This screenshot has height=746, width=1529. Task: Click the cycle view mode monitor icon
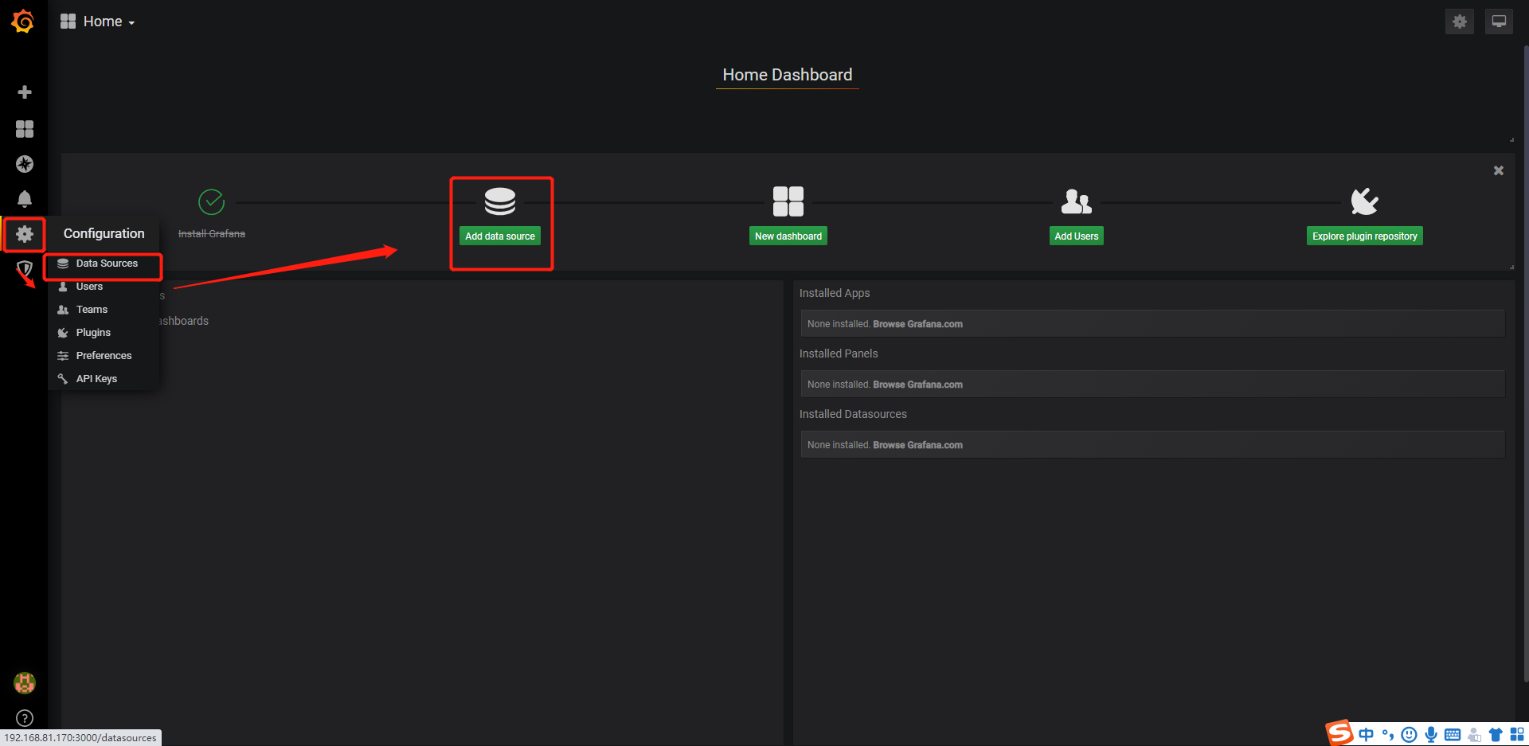pyautogui.click(x=1499, y=21)
